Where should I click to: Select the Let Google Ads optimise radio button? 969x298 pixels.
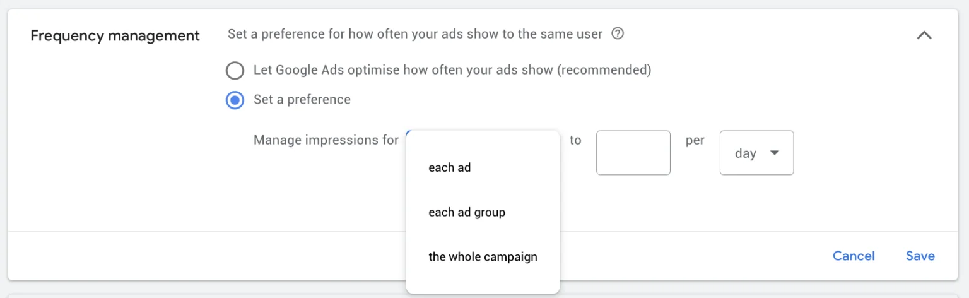pos(235,70)
